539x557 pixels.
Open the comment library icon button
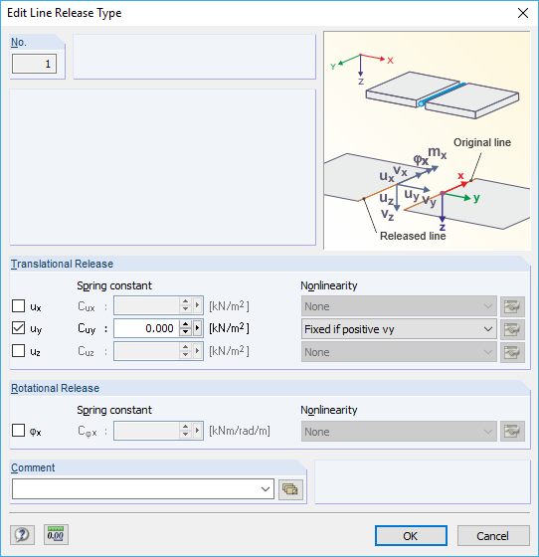[290, 489]
